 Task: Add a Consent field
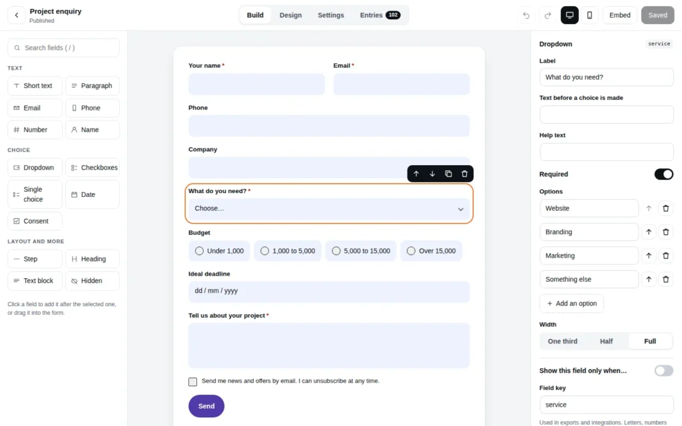click(35, 221)
